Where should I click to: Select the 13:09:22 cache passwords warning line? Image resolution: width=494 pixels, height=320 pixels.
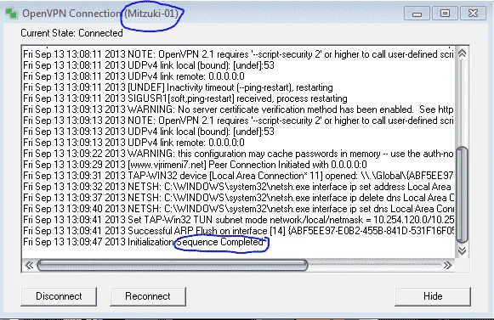(238, 154)
